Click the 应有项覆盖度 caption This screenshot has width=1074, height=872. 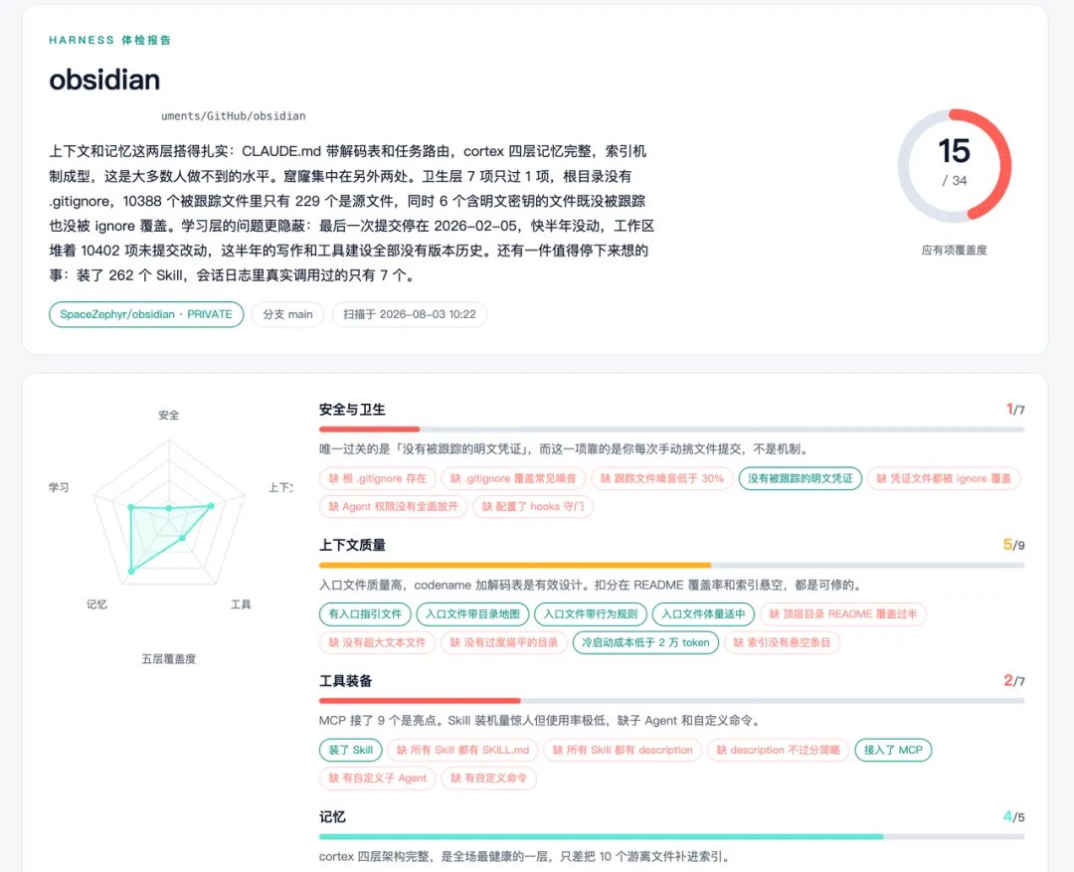[x=954, y=250]
